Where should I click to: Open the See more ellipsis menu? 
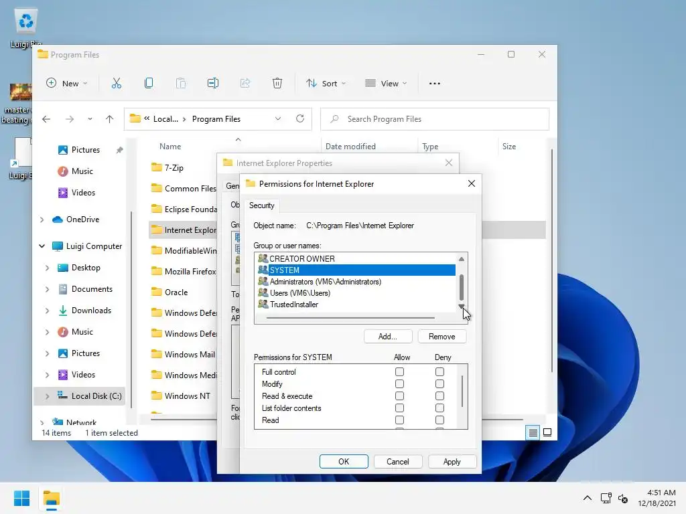coord(434,84)
